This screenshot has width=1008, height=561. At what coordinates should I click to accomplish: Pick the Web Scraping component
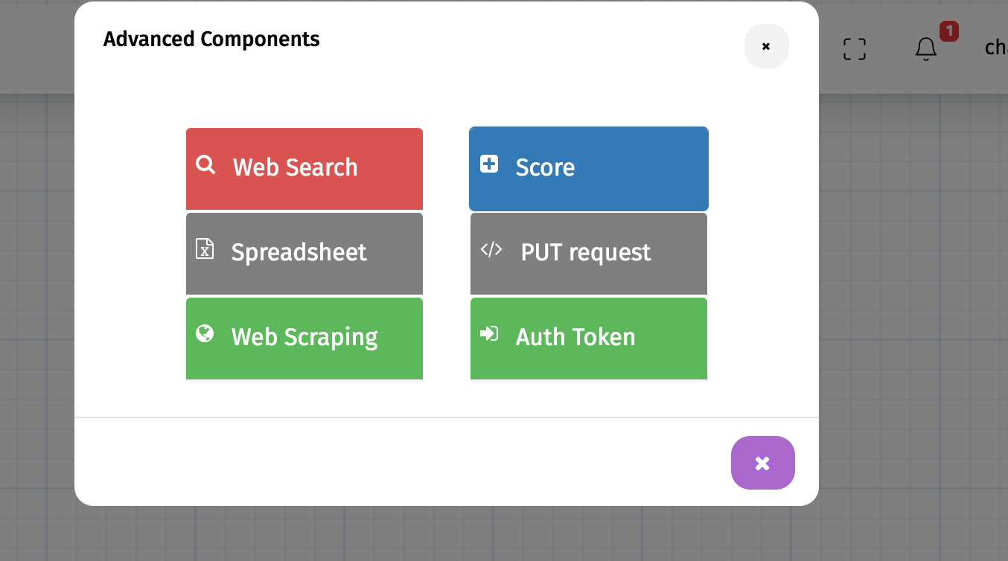(x=304, y=339)
